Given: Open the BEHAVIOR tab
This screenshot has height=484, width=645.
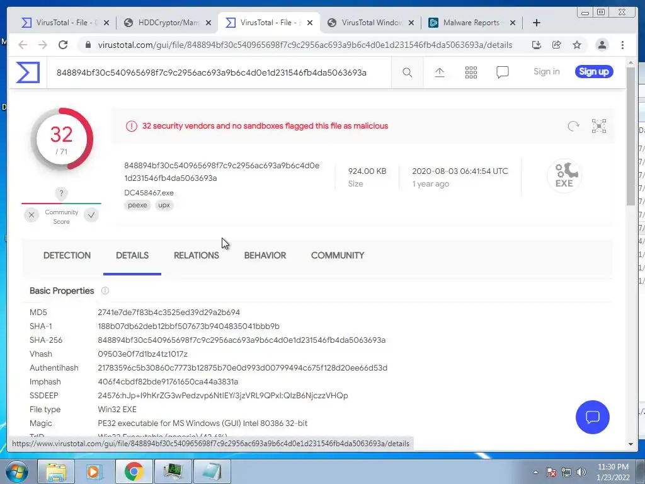Looking at the screenshot, I should click(265, 255).
